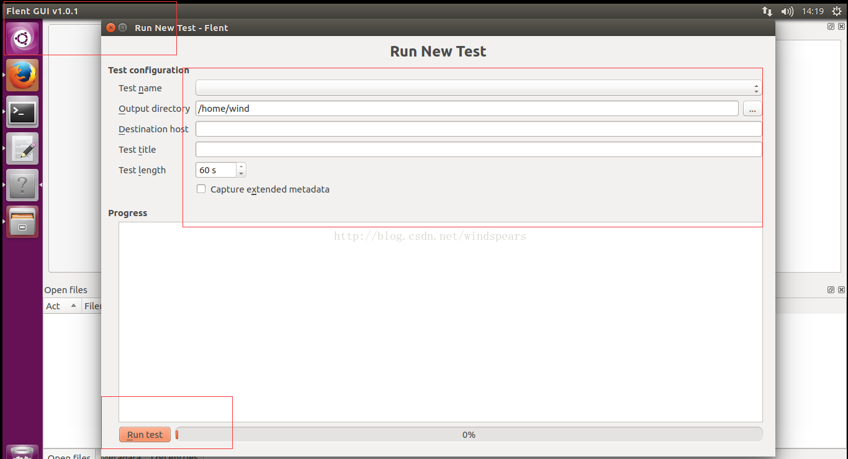848x459 pixels.
Task: Click the 0% progress bar
Action: 469,435
